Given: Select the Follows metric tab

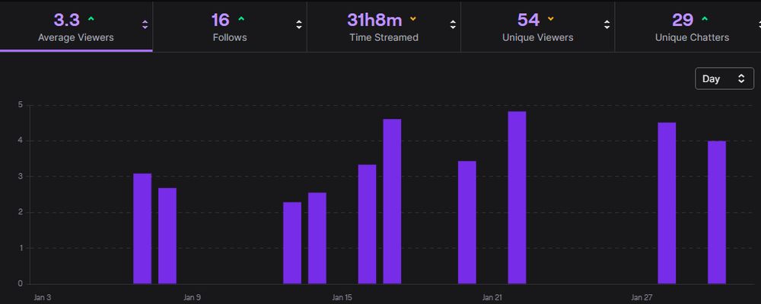Looking at the screenshot, I should 230,27.
